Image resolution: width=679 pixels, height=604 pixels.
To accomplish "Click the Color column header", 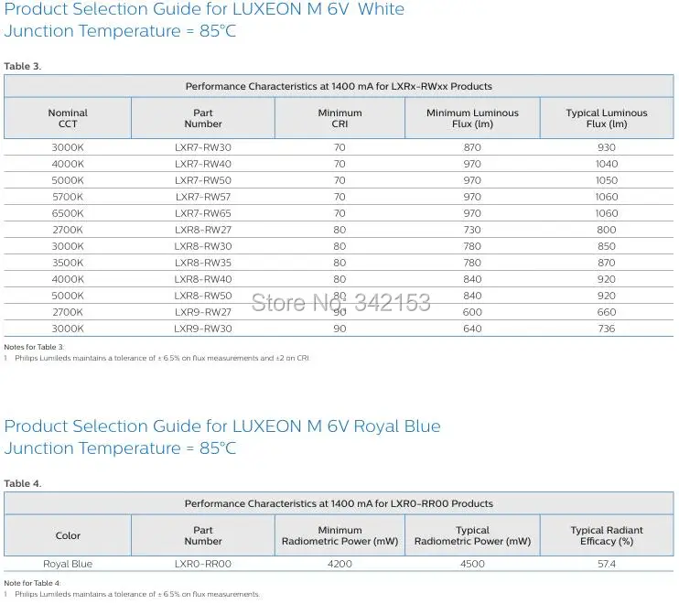I will point(68,535).
